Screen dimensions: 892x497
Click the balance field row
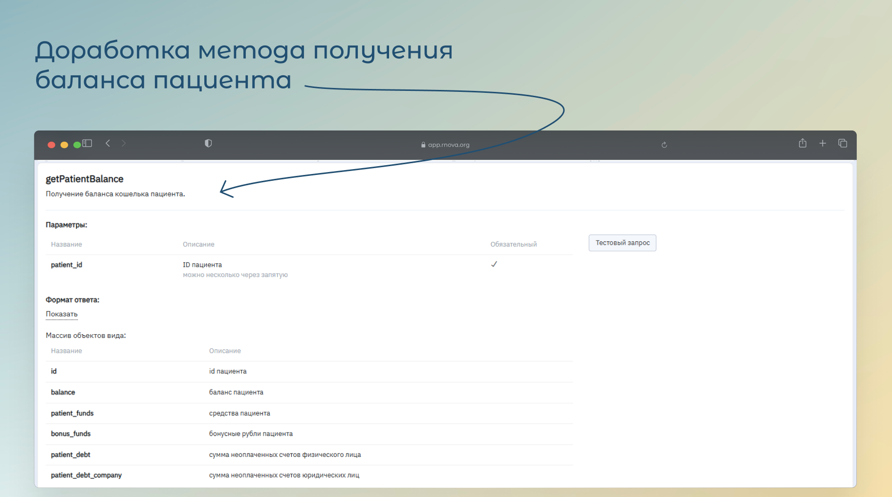coord(63,392)
